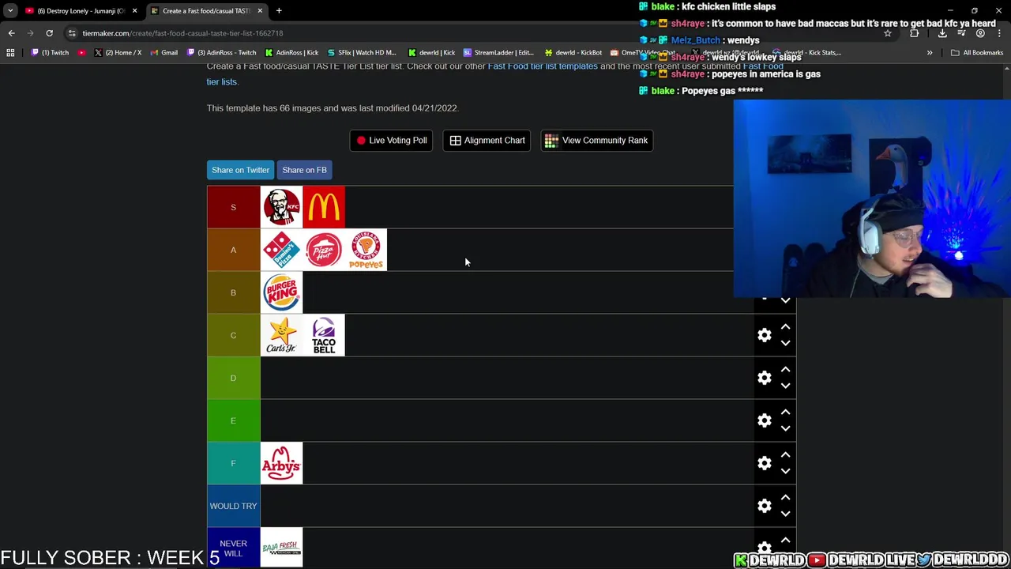
Task: Move D tier row down
Action: (785, 386)
